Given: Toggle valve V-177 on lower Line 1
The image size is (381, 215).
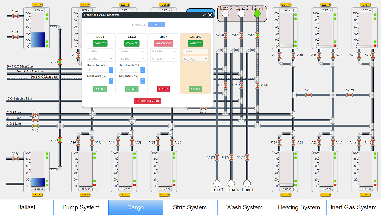Looking at the screenshot, I should point(247,158).
